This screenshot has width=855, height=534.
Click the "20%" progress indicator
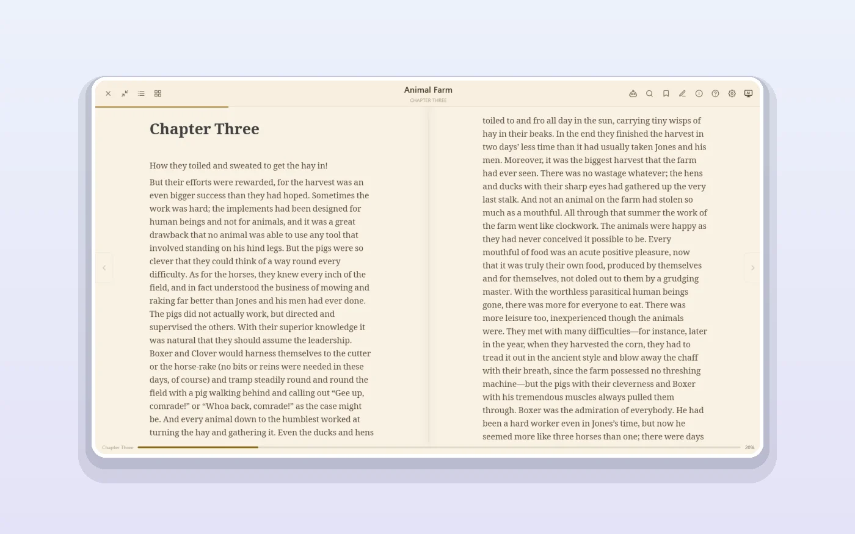tap(749, 447)
